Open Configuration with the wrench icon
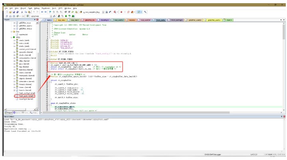The height and width of the screenshot is (160, 287). [x=145, y=12]
